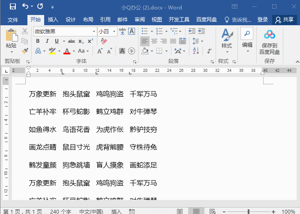Toggle Strikethrough formatting

(72, 41)
